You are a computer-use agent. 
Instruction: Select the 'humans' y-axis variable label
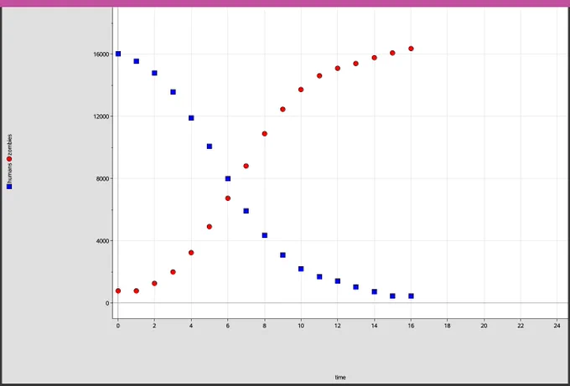[x=9, y=172]
